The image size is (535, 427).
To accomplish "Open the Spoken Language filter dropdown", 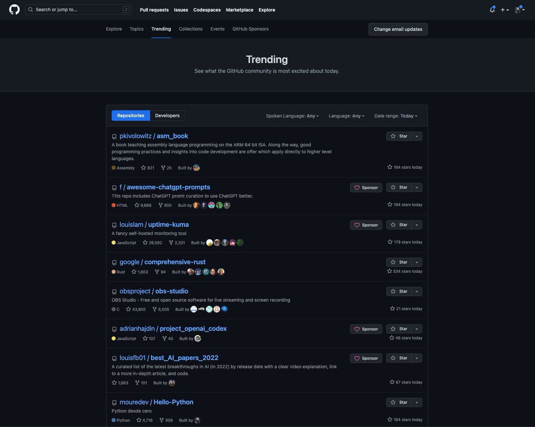I will click(x=292, y=116).
